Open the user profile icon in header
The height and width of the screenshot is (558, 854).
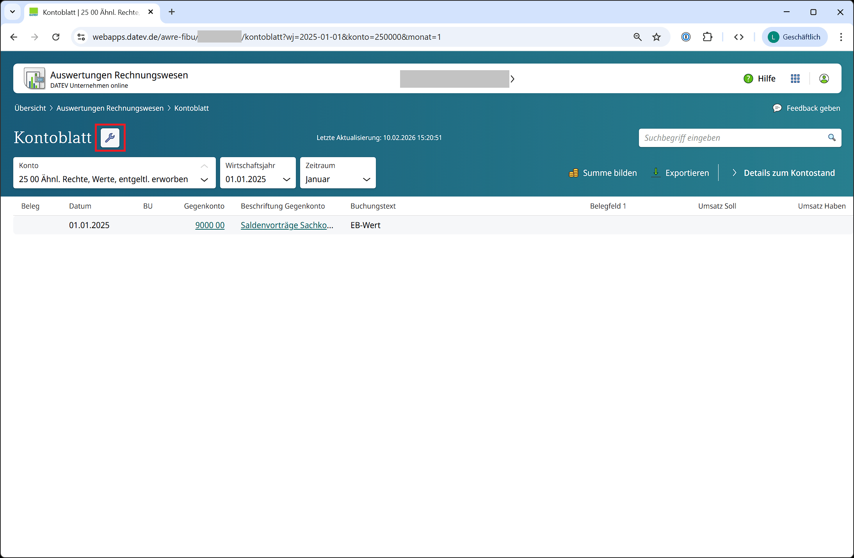pyautogui.click(x=824, y=79)
